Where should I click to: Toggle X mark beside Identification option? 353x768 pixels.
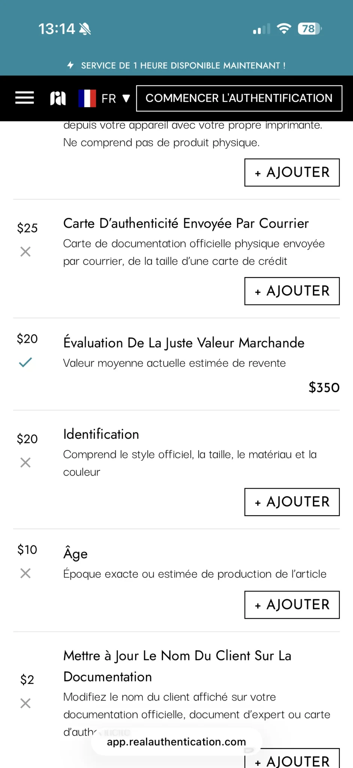coord(25,463)
